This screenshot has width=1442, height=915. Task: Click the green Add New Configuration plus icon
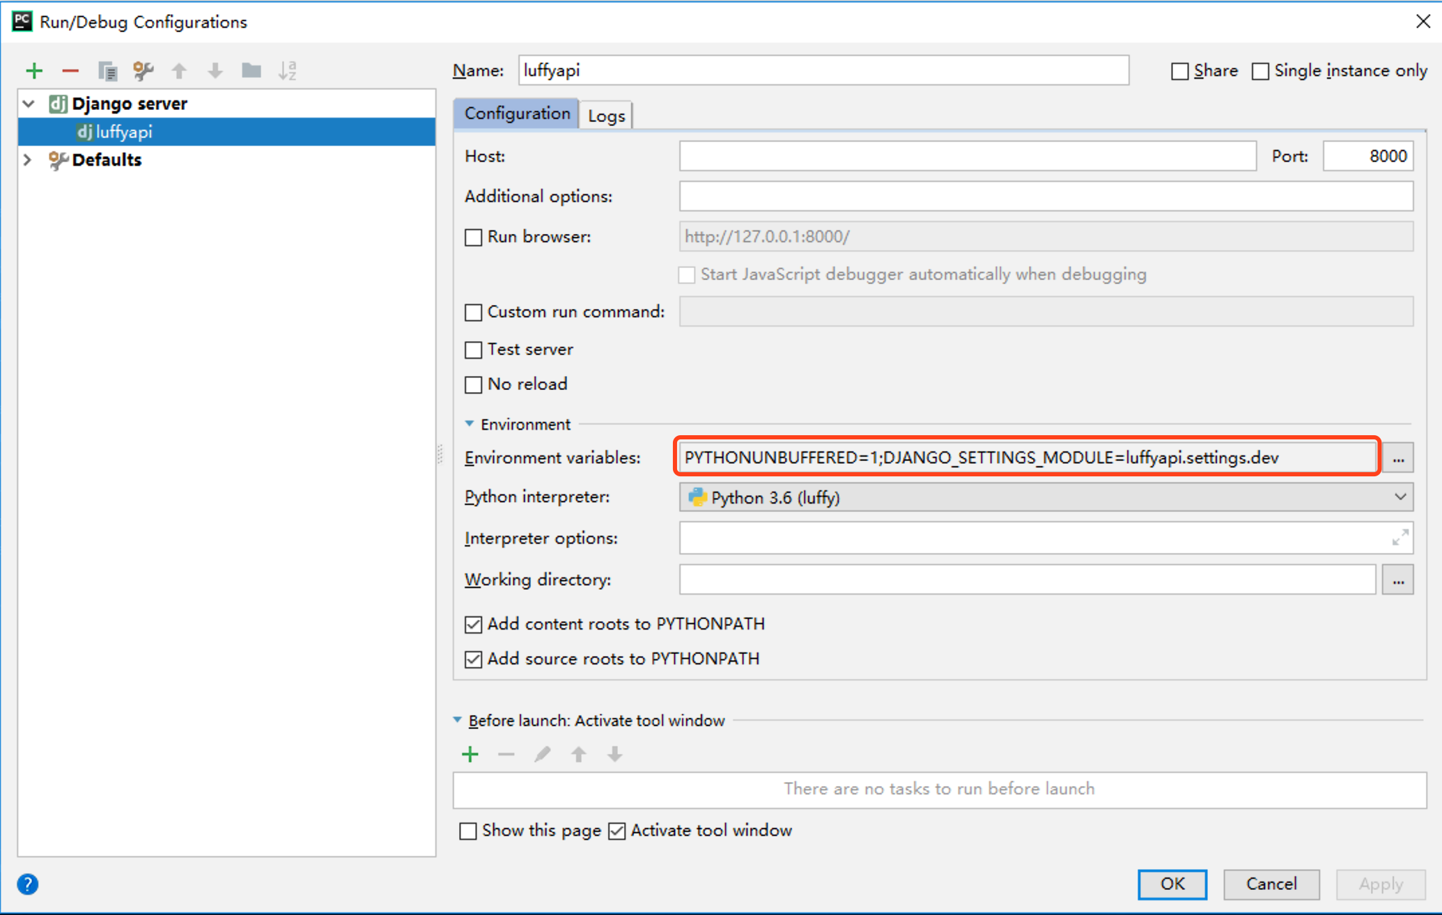click(34, 70)
